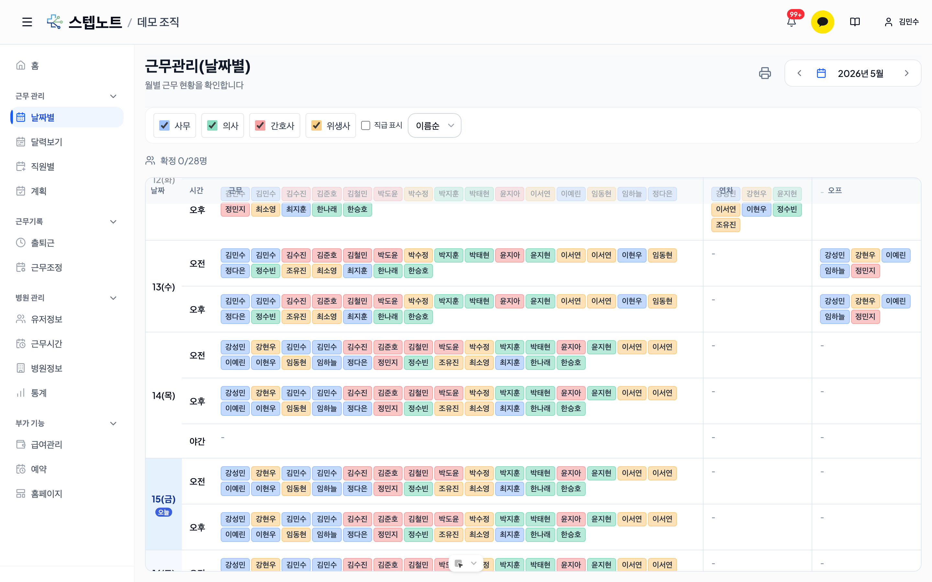Print the schedule with printer icon
The image size is (932, 582).
click(765, 73)
